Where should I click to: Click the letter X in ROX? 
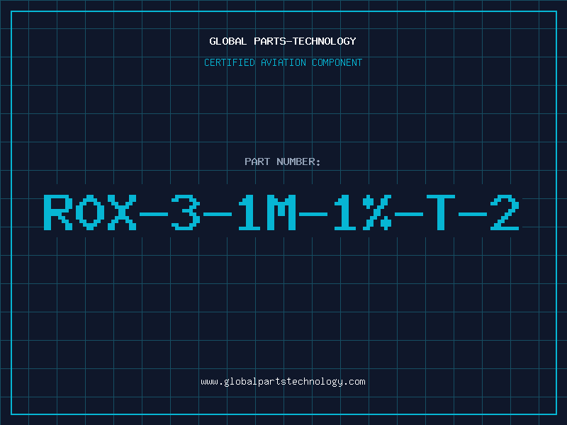pyautogui.click(x=122, y=212)
